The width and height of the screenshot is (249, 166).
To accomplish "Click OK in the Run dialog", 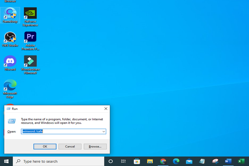I will tap(45, 146).
